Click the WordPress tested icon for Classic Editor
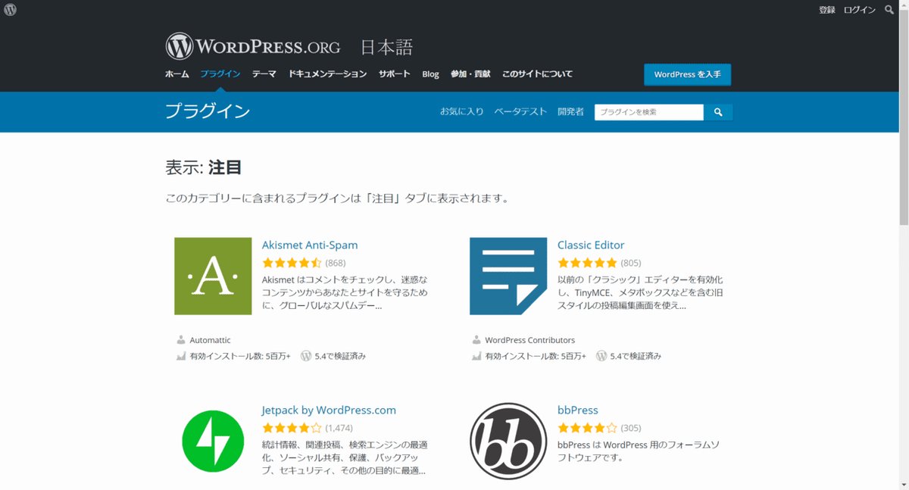Image resolution: width=909 pixels, height=490 pixels. [601, 356]
